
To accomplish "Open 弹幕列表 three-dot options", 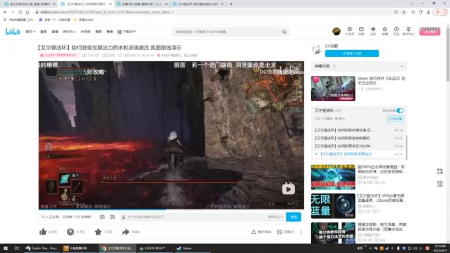I will pos(334,66).
